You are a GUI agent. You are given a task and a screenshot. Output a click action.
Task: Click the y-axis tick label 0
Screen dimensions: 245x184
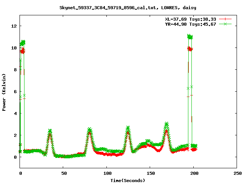(15, 157)
